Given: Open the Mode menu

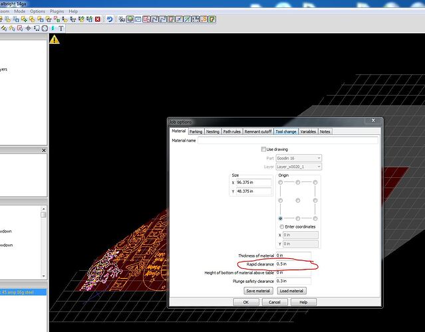Looking at the screenshot, I should [19, 11].
